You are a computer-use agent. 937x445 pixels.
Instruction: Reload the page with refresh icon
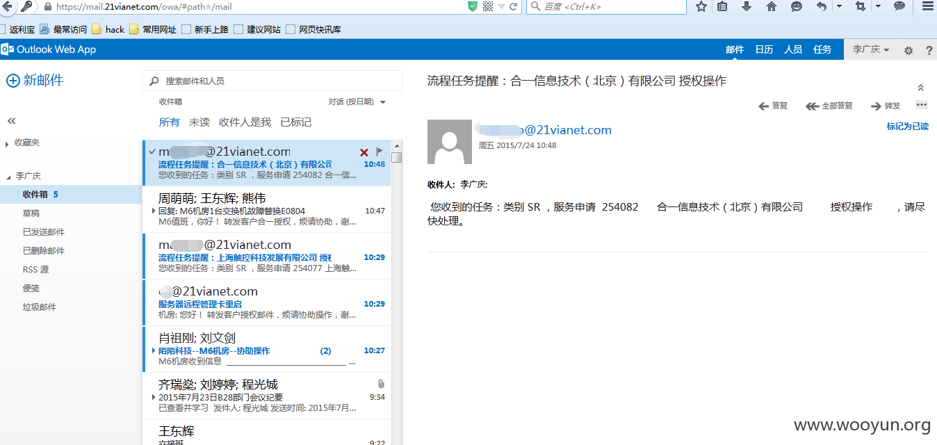(513, 6)
